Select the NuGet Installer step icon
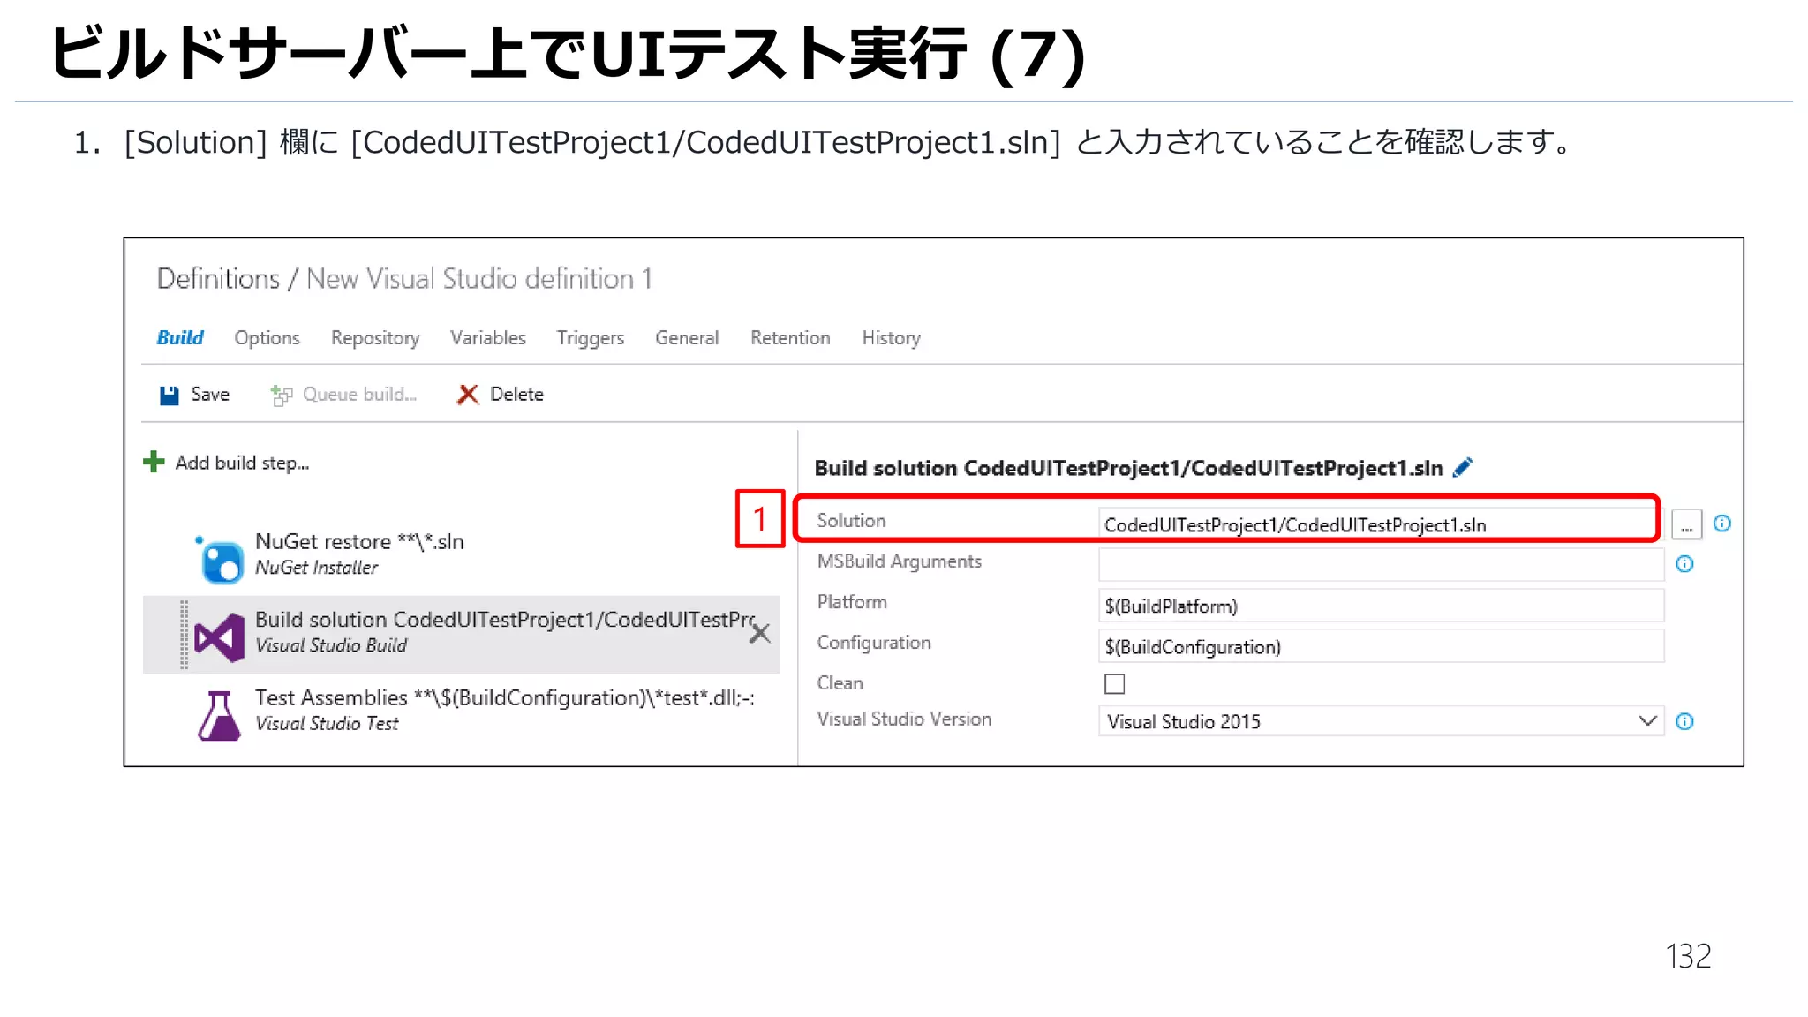This screenshot has height=1017, width=1808. 220,560
